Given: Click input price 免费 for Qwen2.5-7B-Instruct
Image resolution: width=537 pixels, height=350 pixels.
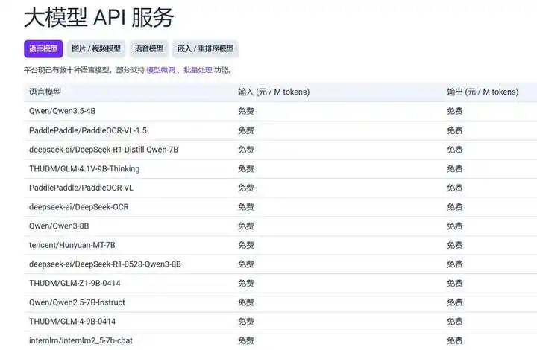Looking at the screenshot, I should tap(246, 302).
